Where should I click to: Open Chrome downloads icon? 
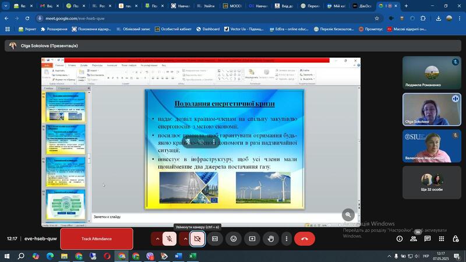[439, 19]
